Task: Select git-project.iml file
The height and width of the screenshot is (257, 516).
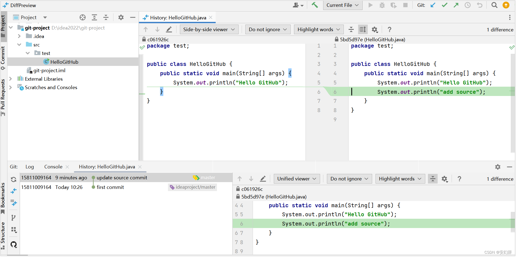Action: 49,71
